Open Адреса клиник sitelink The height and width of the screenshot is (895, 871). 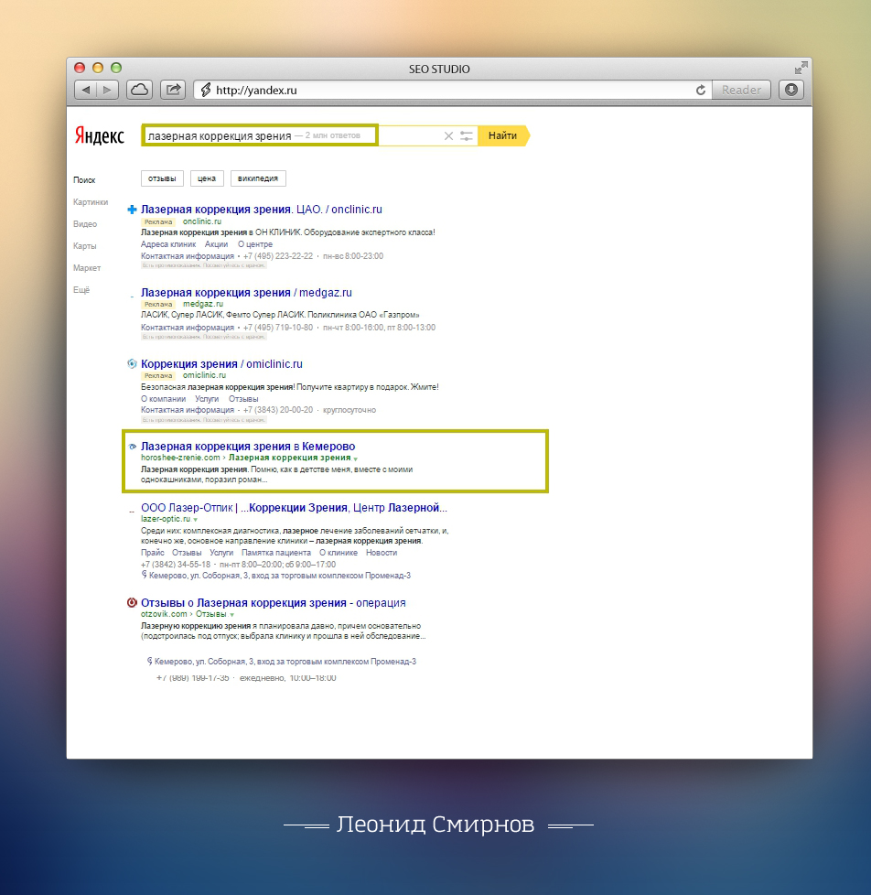168,244
